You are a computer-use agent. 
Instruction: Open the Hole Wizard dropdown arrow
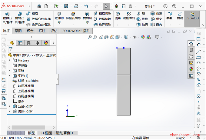(73, 25)
